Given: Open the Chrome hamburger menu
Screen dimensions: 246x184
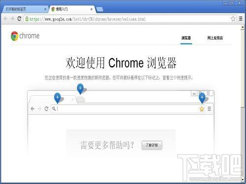Looking at the screenshot, I should (241, 19).
